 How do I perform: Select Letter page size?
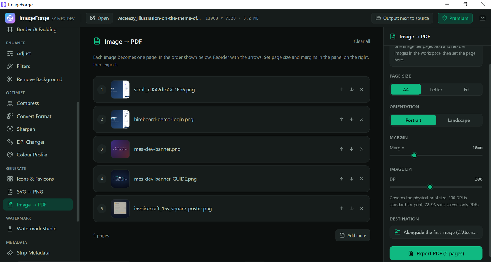click(436, 90)
